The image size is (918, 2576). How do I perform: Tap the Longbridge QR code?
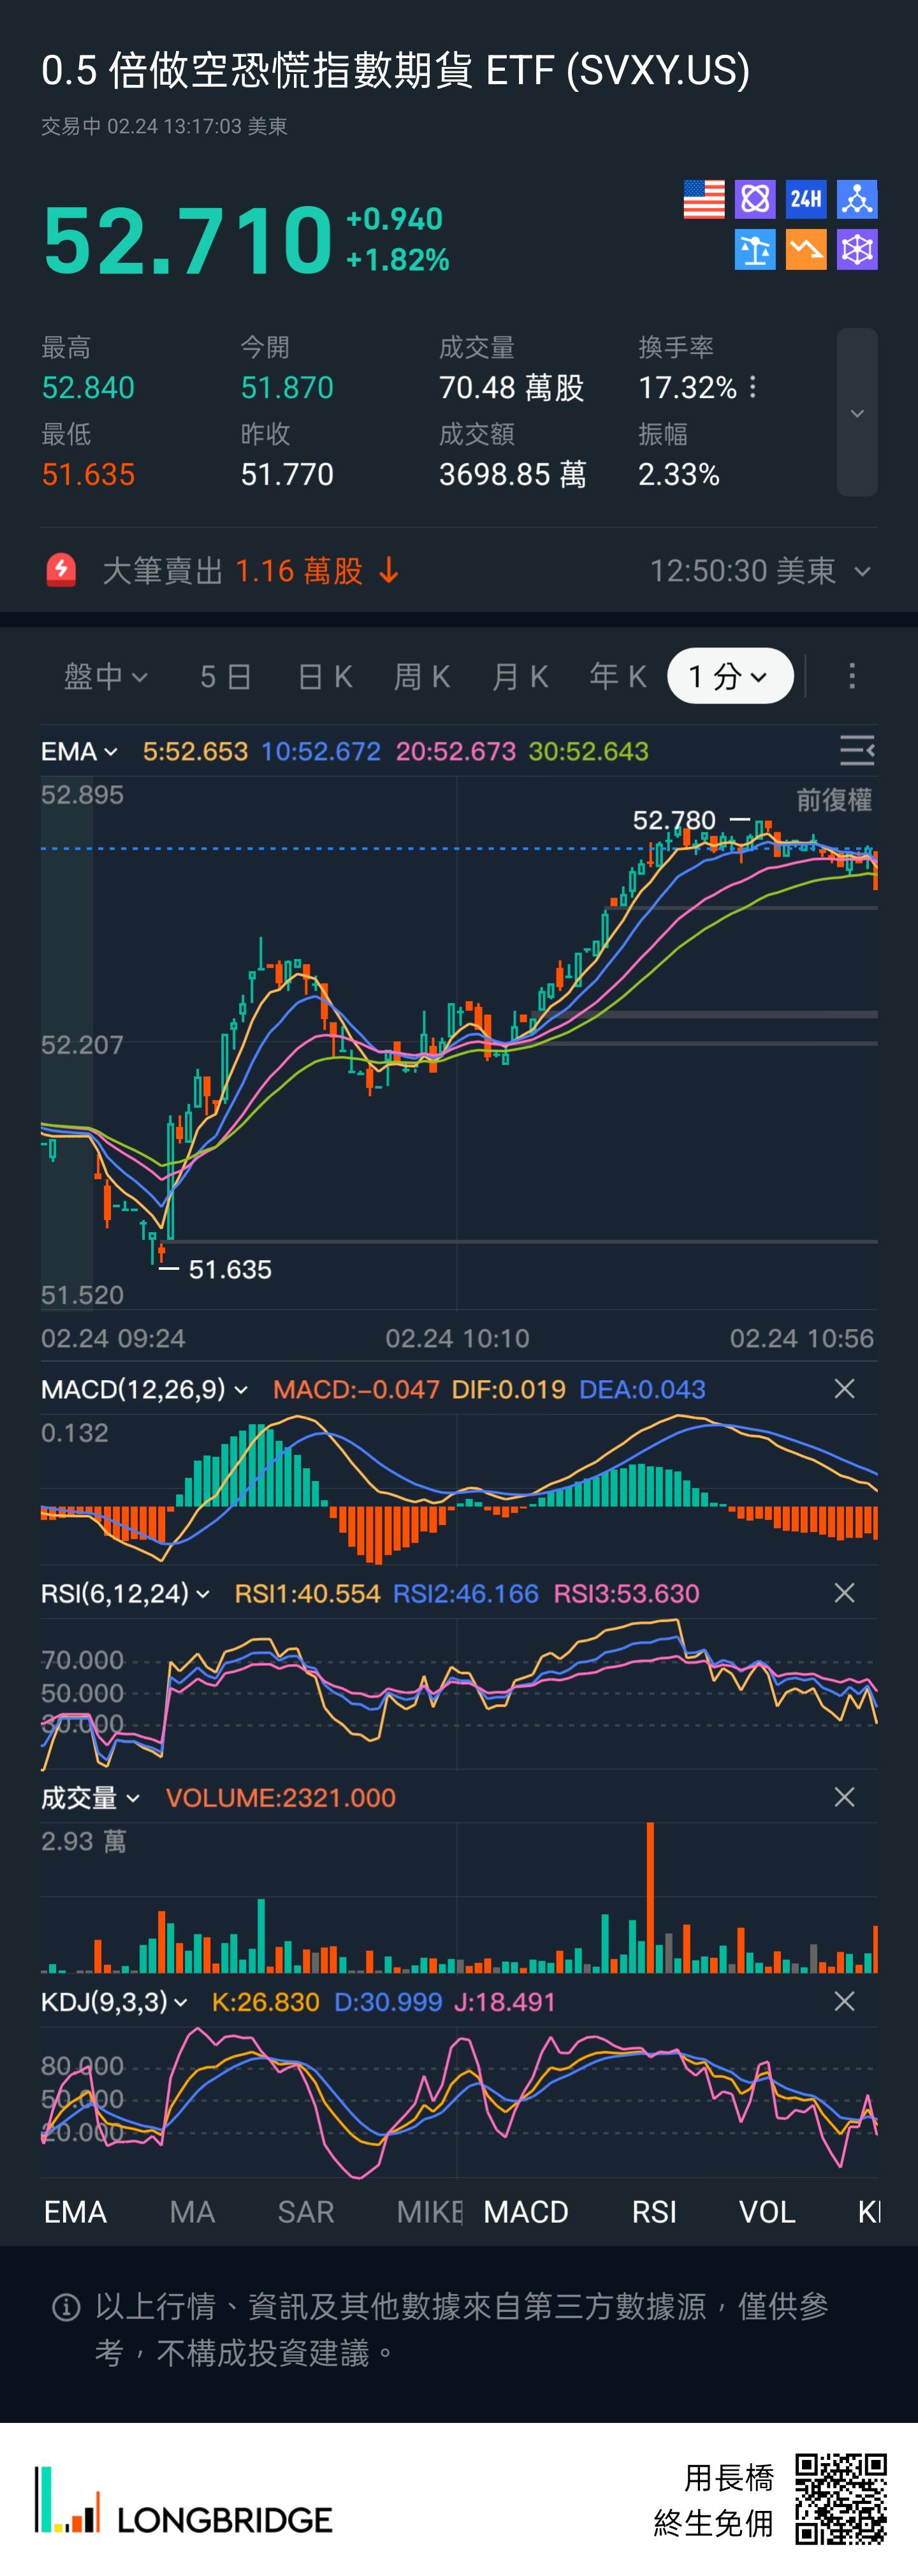click(x=841, y=2498)
